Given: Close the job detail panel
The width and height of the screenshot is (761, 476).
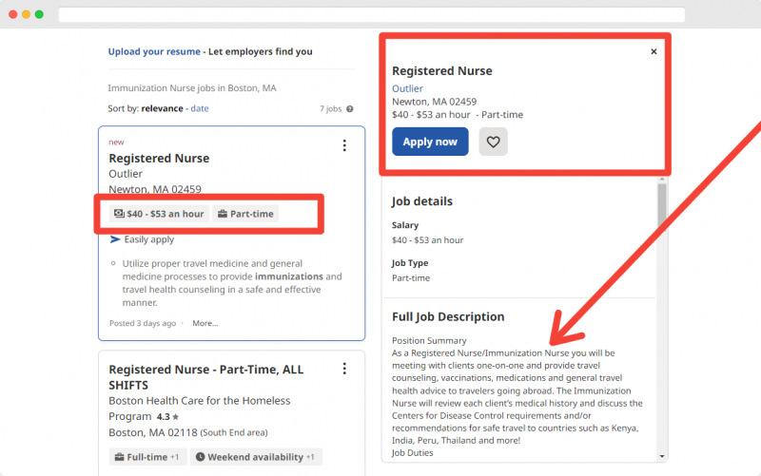Looking at the screenshot, I should (x=654, y=51).
